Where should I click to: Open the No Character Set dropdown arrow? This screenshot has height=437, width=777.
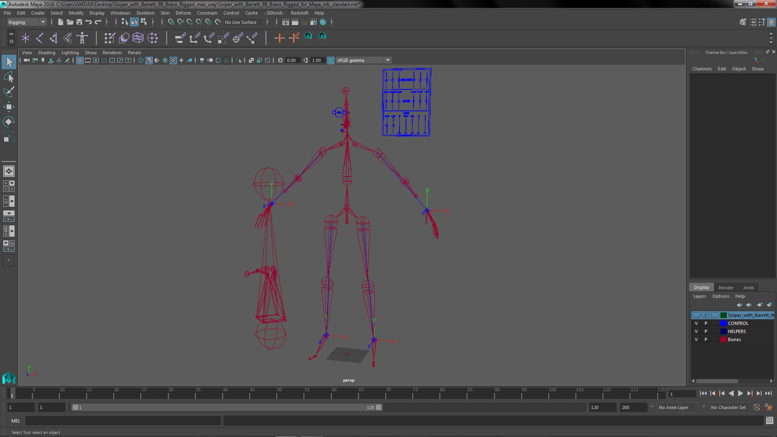704,407
